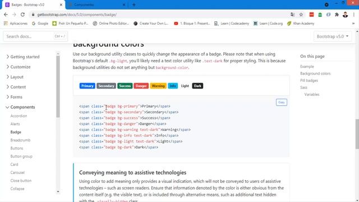Click the cyan Info badge
The height and width of the screenshot is (202, 359).
click(x=173, y=86)
